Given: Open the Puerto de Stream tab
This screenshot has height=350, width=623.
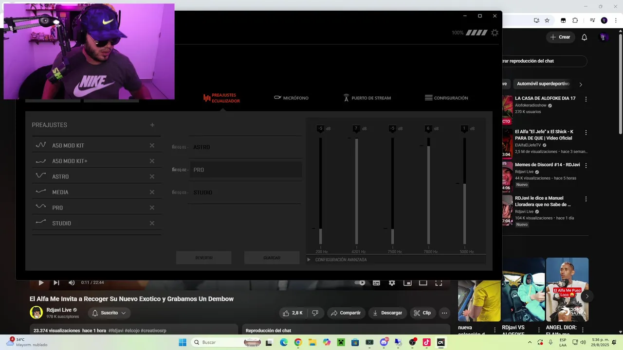Looking at the screenshot, I should coord(367,98).
